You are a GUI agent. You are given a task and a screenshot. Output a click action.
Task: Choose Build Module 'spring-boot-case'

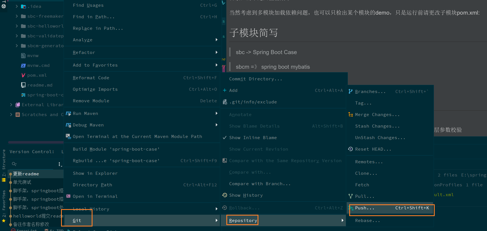coord(142,149)
